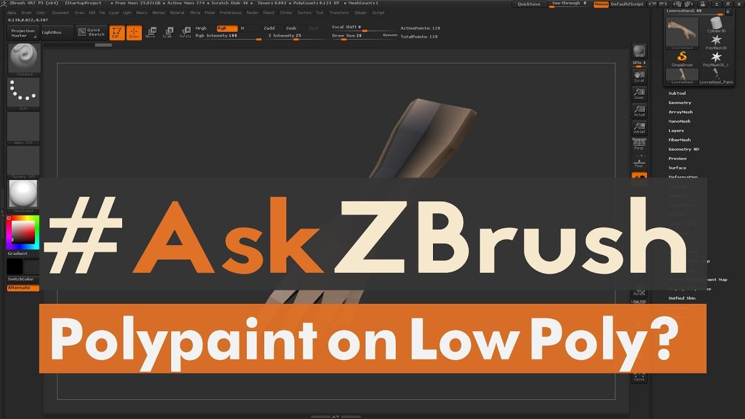745x419 pixels.
Task: Toggle the Floor grid
Action: (639, 162)
